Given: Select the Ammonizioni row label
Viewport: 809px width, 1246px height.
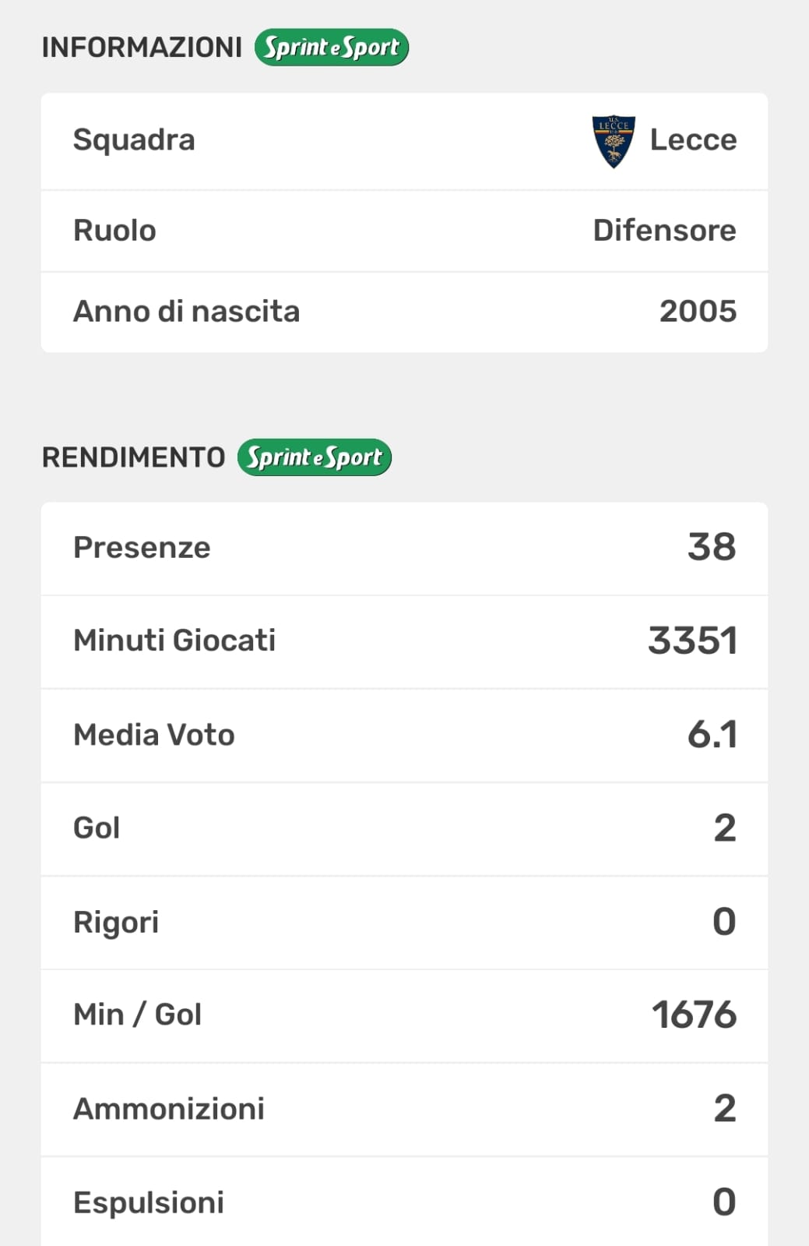Looking at the screenshot, I should (169, 1109).
